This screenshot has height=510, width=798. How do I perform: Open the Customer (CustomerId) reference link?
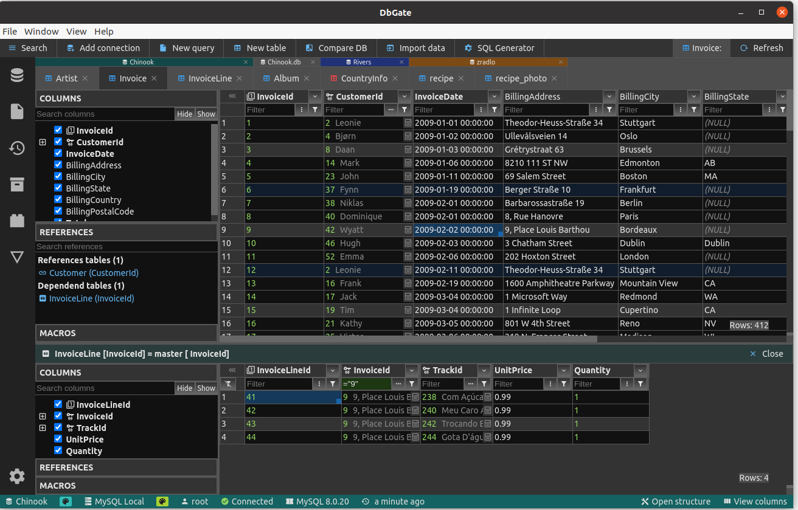click(x=93, y=273)
